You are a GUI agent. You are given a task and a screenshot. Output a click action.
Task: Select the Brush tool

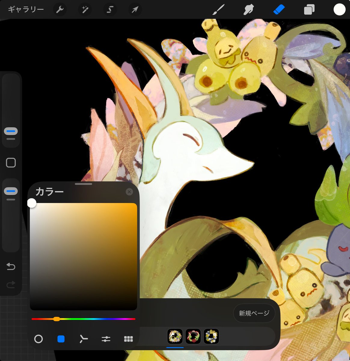point(219,10)
